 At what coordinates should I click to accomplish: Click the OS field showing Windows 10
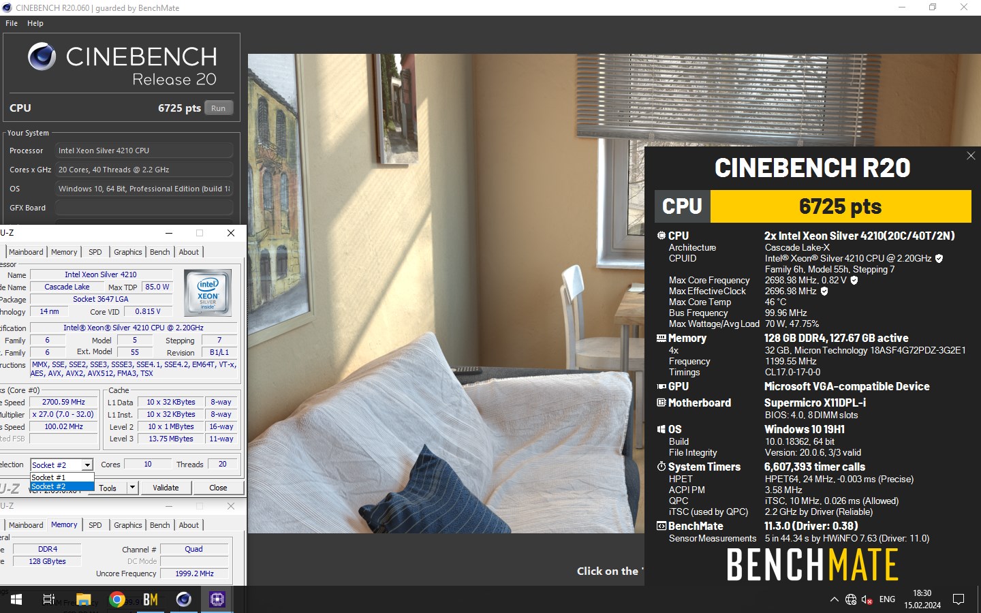(144, 189)
